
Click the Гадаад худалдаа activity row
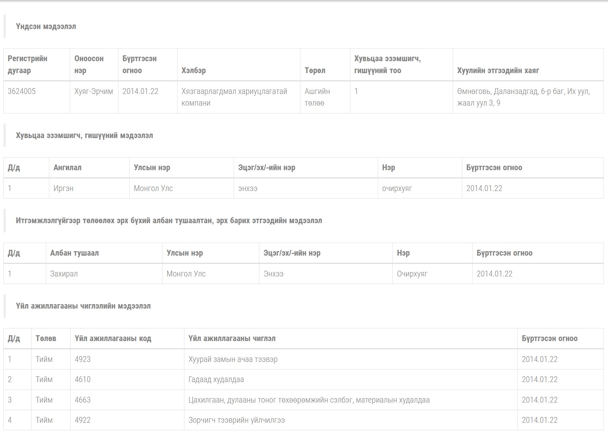click(x=216, y=379)
